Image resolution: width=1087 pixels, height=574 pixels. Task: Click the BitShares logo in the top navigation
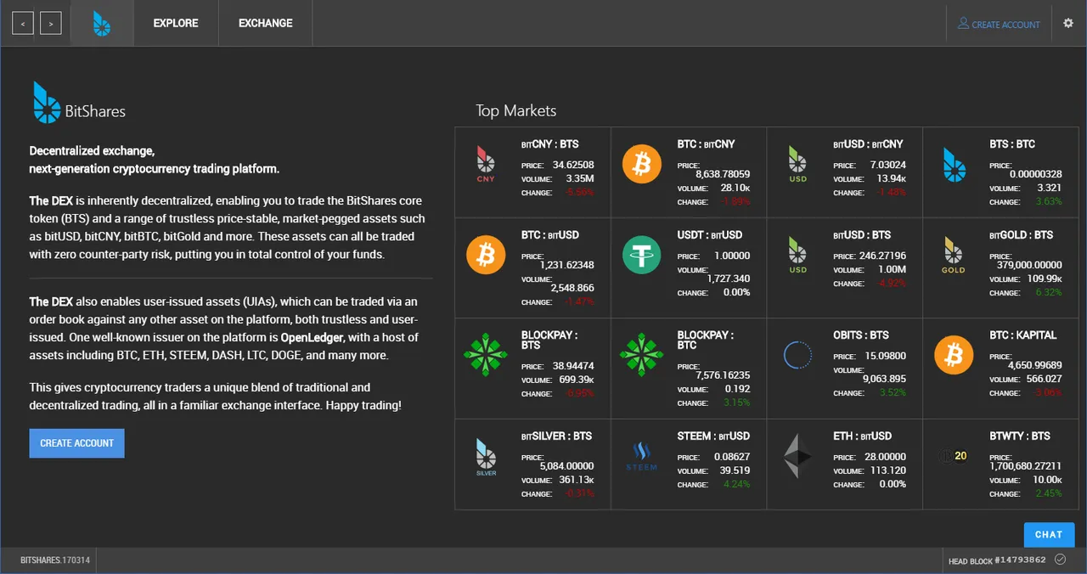(102, 24)
